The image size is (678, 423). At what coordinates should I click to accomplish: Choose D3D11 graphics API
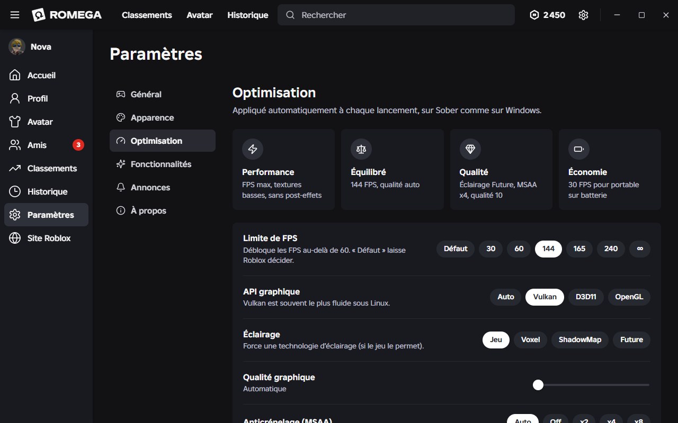click(x=586, y=297)
